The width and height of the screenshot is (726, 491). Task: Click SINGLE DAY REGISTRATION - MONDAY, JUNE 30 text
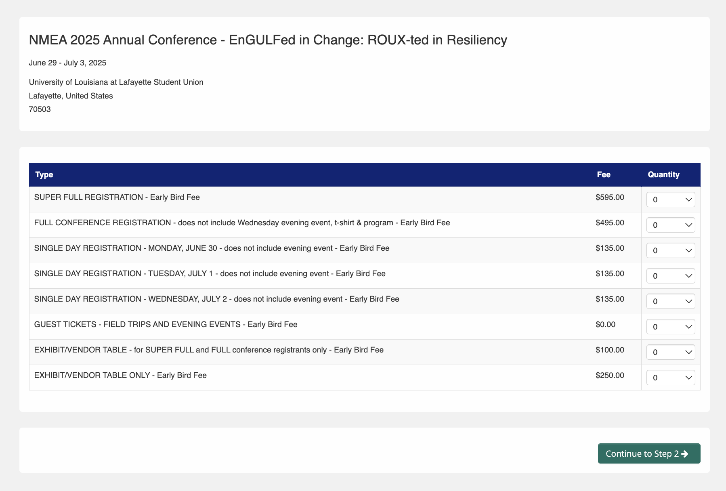pos(212,248)
